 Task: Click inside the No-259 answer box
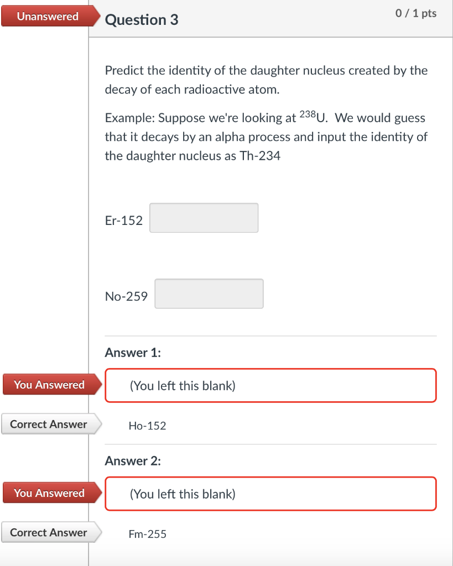[209, 294]
